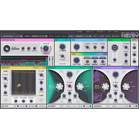The width and height of the screenshot is (139, 139).
Task: Toggle the FX Bypass switch
Action: pos(116,36)
